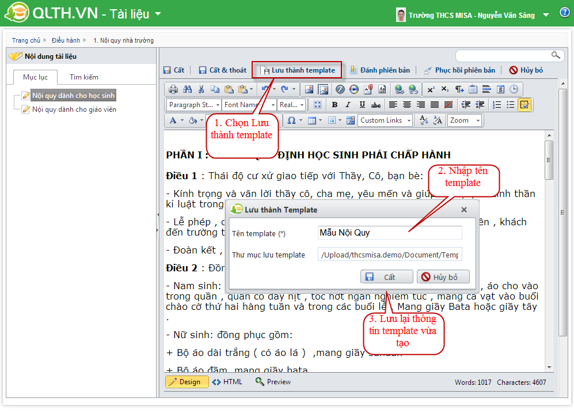
Task: Click the Insert Table icon
Action: pos(312,120)
